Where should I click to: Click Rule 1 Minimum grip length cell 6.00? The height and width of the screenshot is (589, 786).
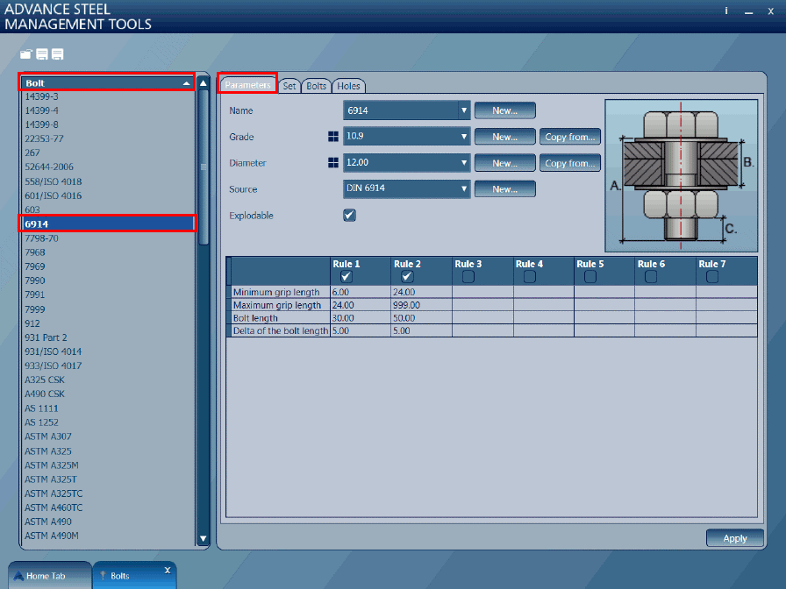point(361,292)
